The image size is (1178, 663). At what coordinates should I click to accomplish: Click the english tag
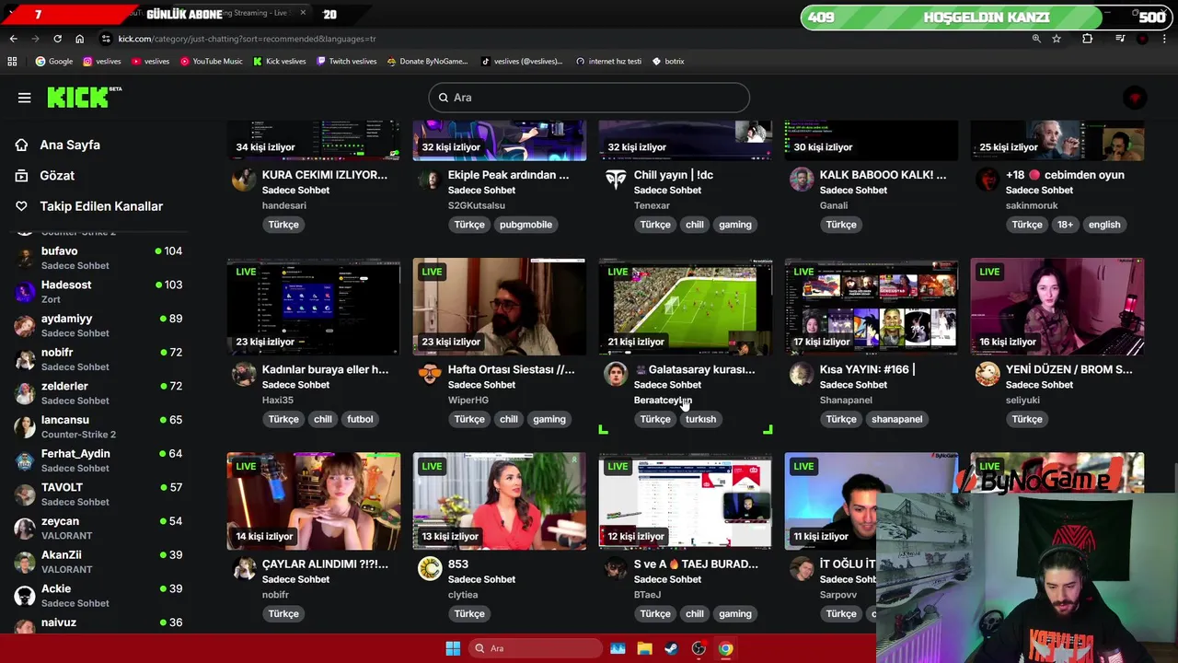1104,225
